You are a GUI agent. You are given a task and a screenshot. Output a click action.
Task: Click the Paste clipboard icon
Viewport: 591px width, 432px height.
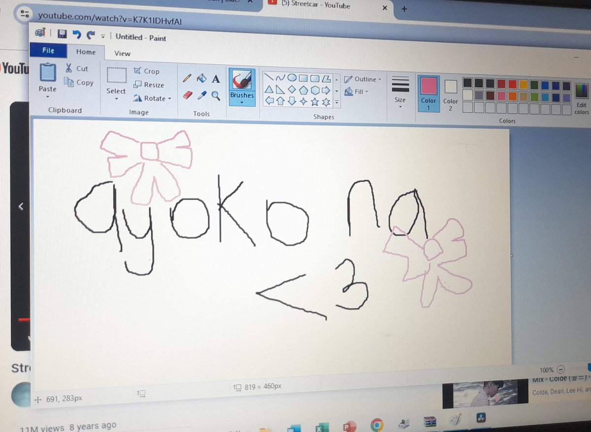click(x=48, y=72)
